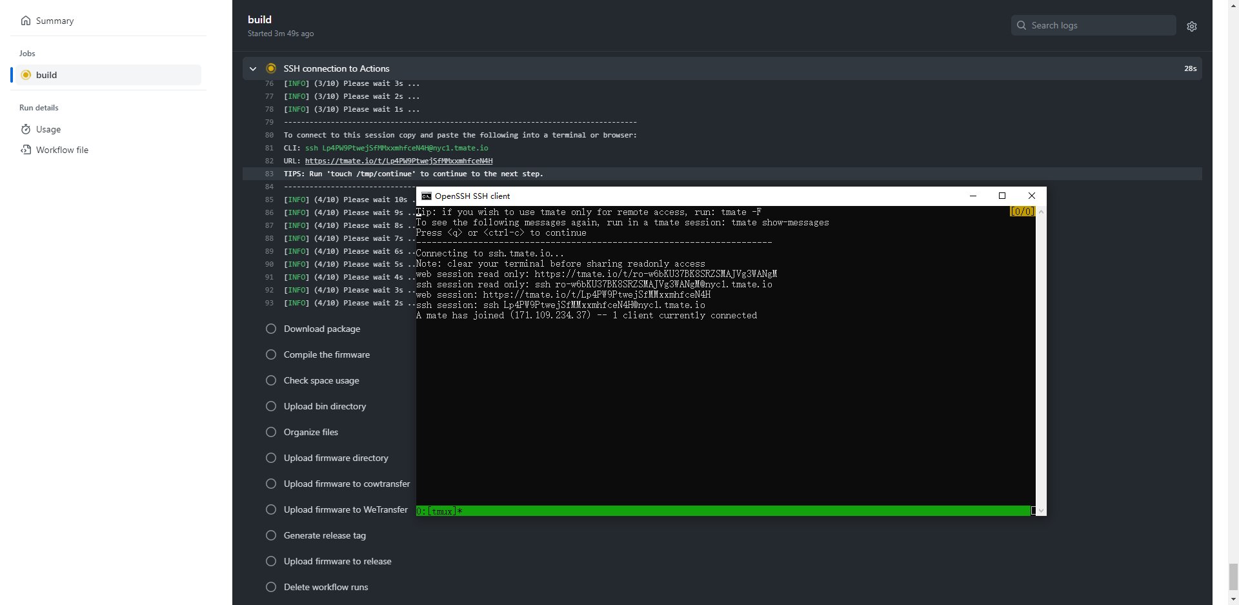1239x605 pixels.
Task: Open the tmate.io session URL link
Action: (x=399, y=161)
